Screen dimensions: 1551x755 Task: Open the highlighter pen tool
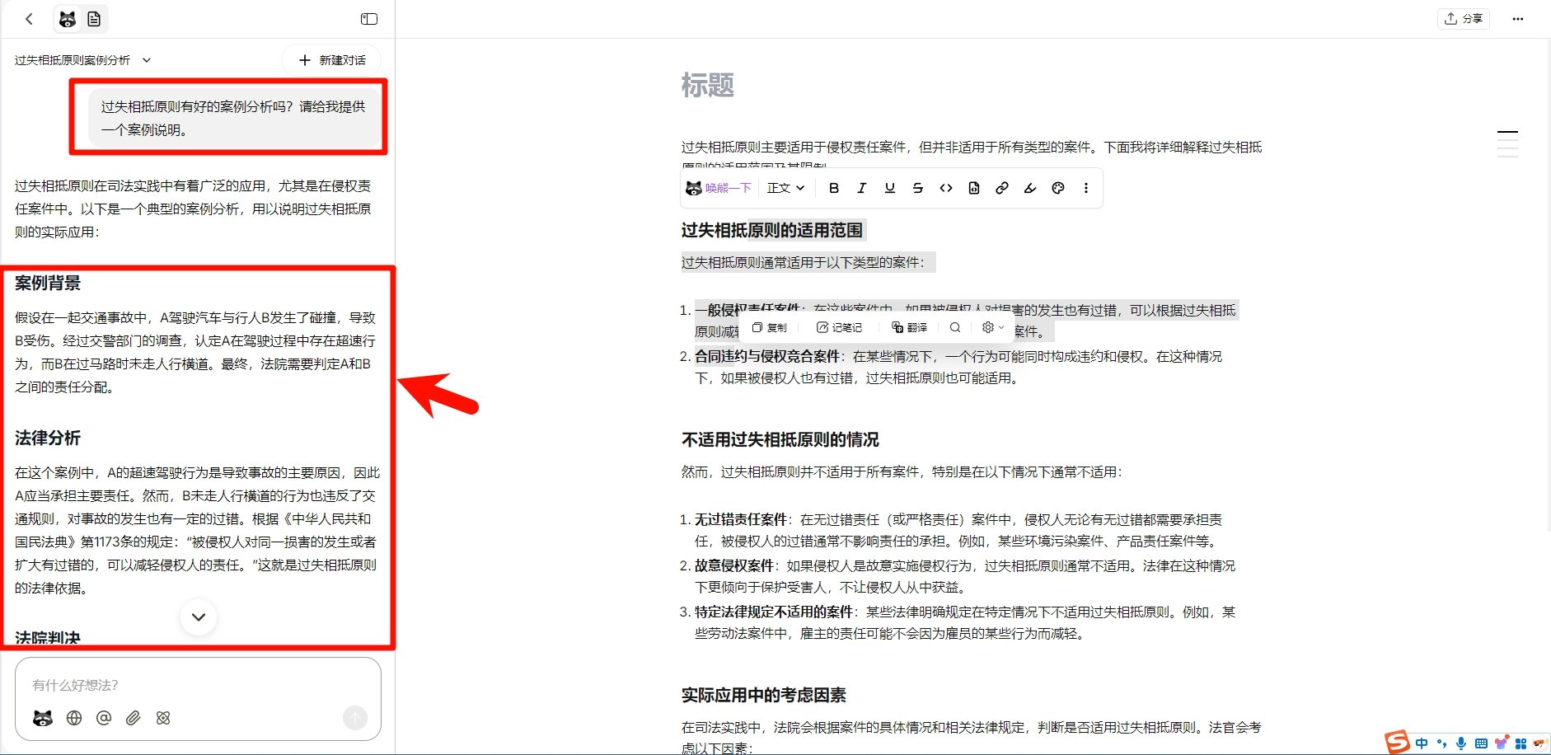(x=1029, y=188)
